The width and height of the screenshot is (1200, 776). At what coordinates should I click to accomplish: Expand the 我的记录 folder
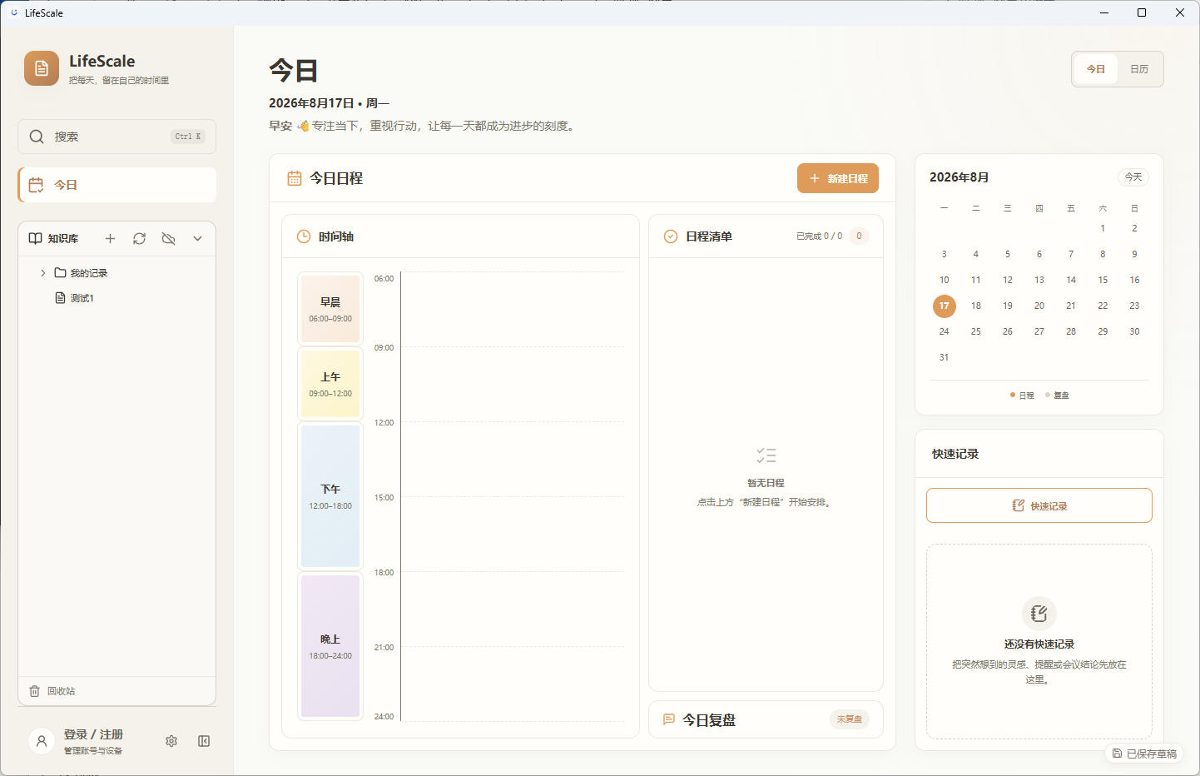click(43, 273)
